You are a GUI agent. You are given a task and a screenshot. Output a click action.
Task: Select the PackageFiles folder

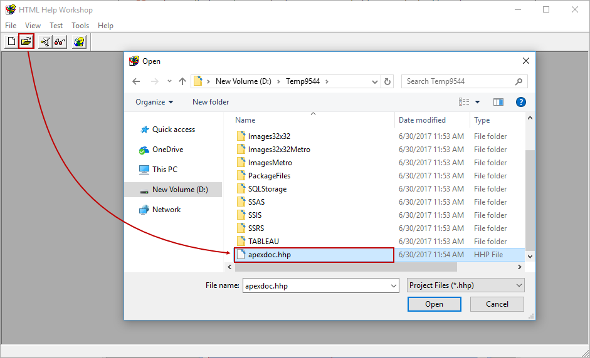269,176
